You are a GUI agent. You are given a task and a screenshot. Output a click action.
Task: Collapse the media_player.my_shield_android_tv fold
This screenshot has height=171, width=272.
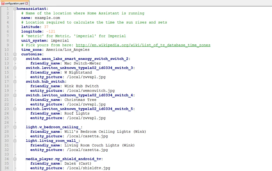pyautogui.click(x=15, y=159)
